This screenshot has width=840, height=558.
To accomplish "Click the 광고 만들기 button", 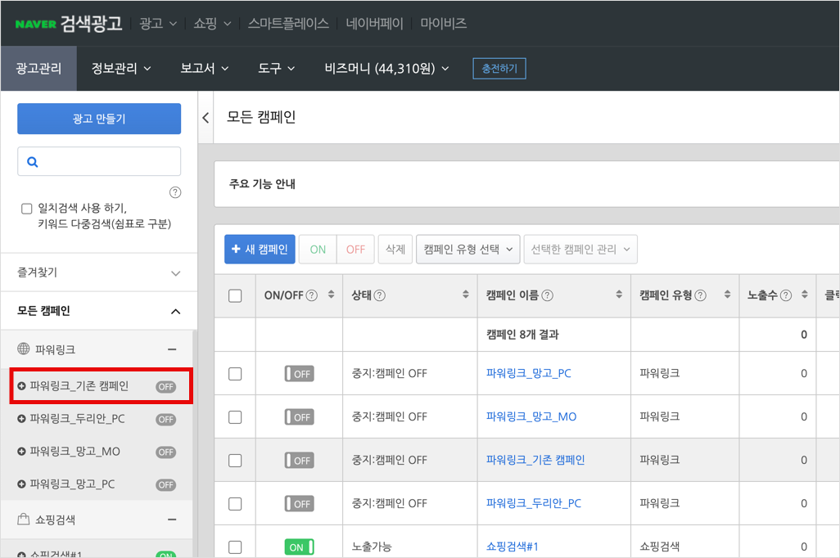I will click(x=99, y=119).
